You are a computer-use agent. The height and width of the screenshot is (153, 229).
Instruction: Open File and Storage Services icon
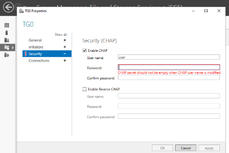coord(6,47)
